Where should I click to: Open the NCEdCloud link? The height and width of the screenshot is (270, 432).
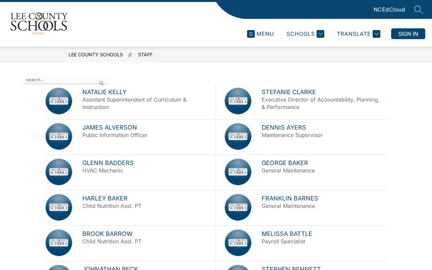point(389,9)
